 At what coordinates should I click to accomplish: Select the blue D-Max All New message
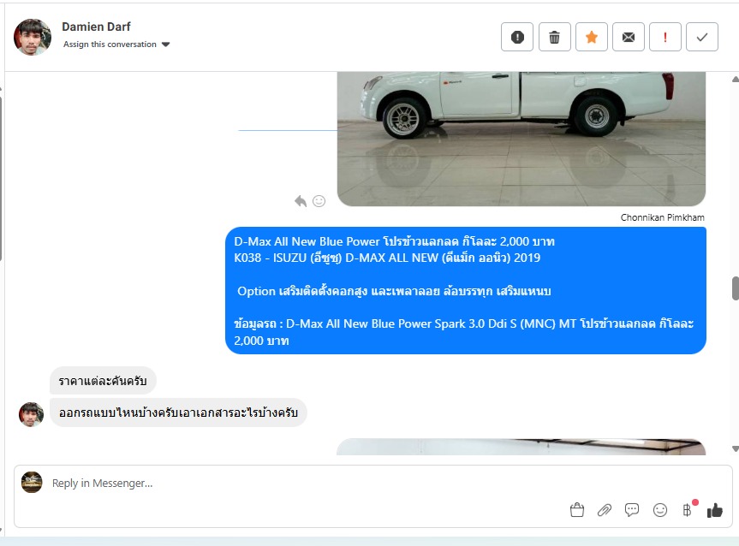pyautogui.click(x=466, y=291)
